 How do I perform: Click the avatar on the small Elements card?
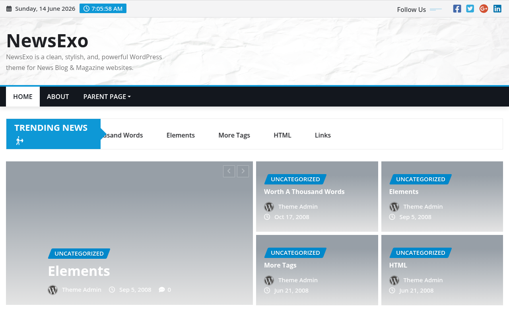[x=394, y=207]
